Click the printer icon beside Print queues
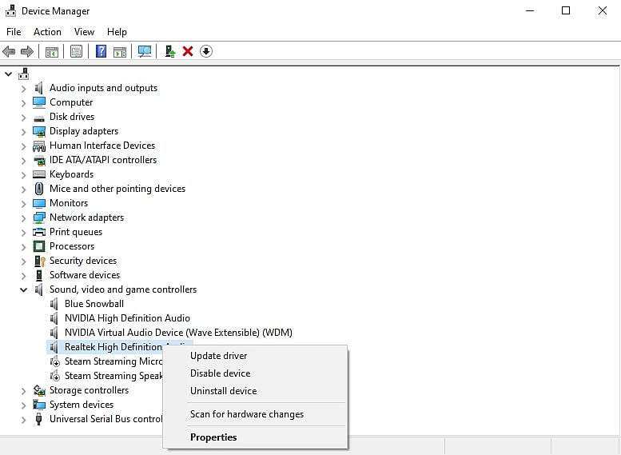Image resolution: width=621 pixels, height=455 pixels. coord(39,232)
